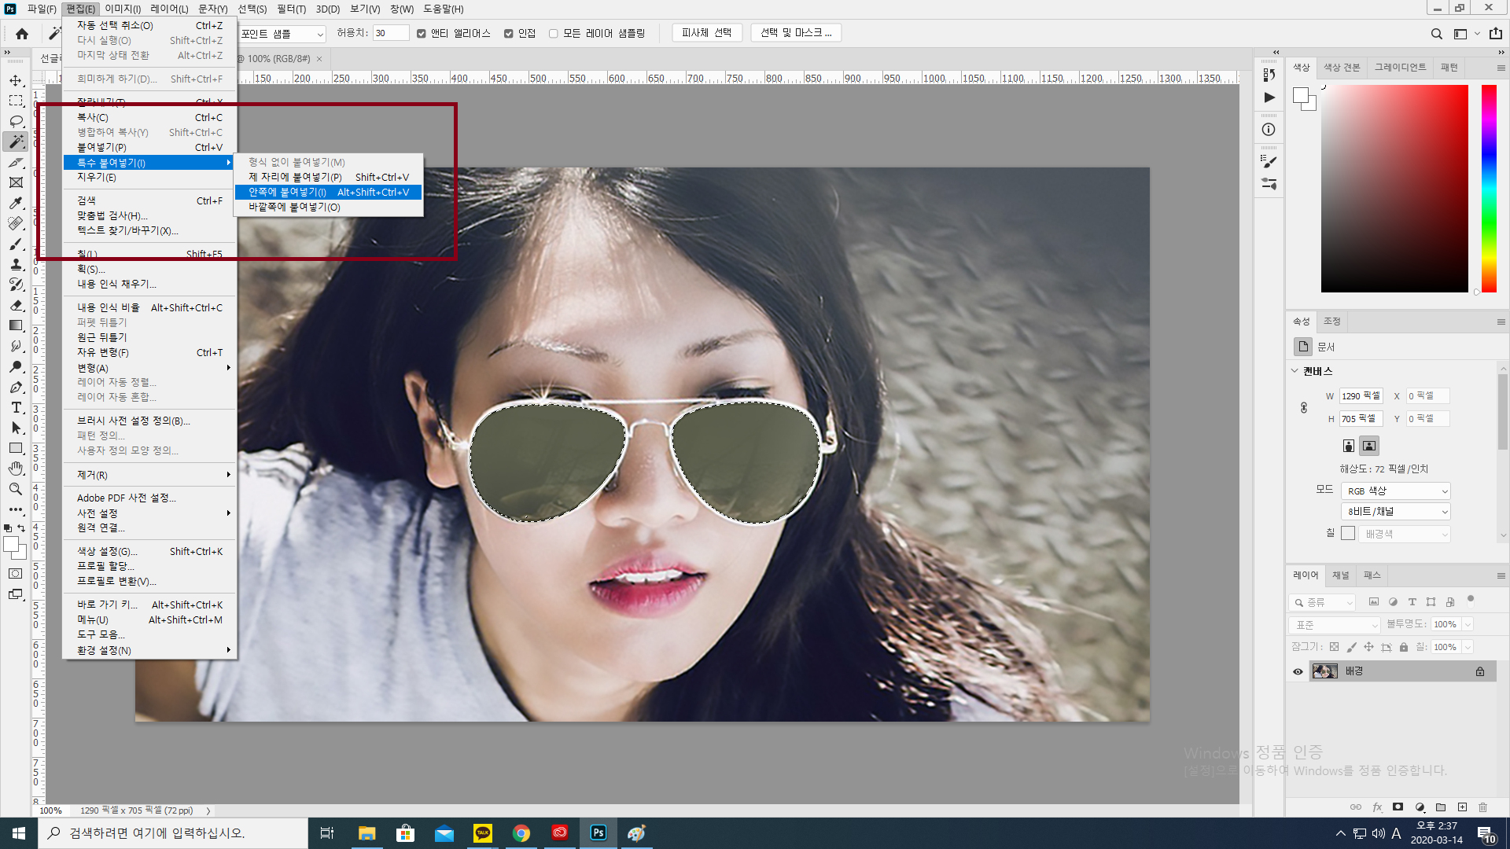Toggle the 앤티 앨리어스 checkbox
The height and width of the screenshot is (849, 1510).
pyautogui.click(x=422, y=34)
